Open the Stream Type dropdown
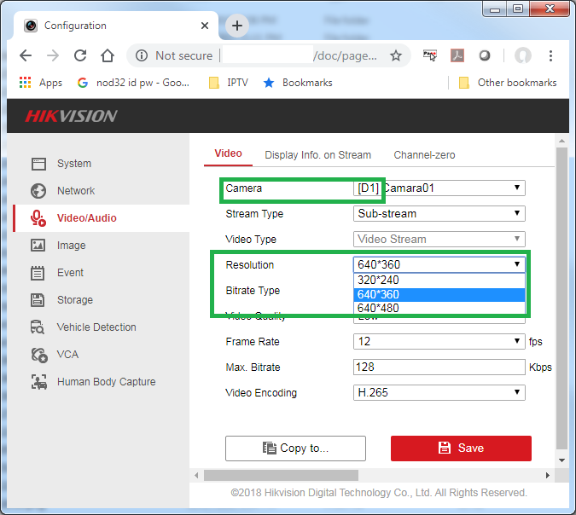Screen dimensions: 576x515 click(x=439, y=214)
